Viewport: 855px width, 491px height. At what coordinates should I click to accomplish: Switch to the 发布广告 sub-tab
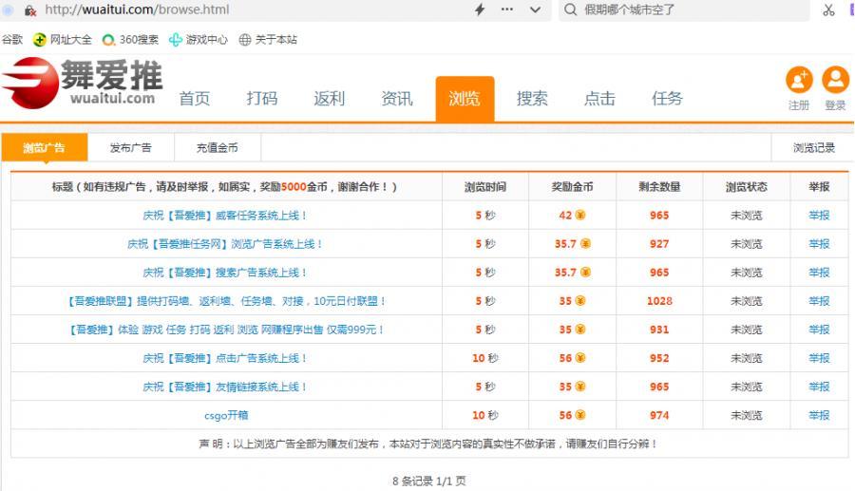(x=131, y=147)
